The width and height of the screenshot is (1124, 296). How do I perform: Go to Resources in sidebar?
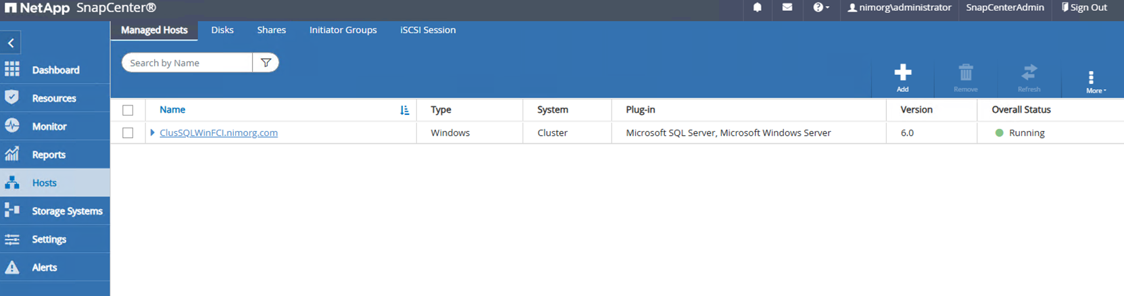click(54, 98)
